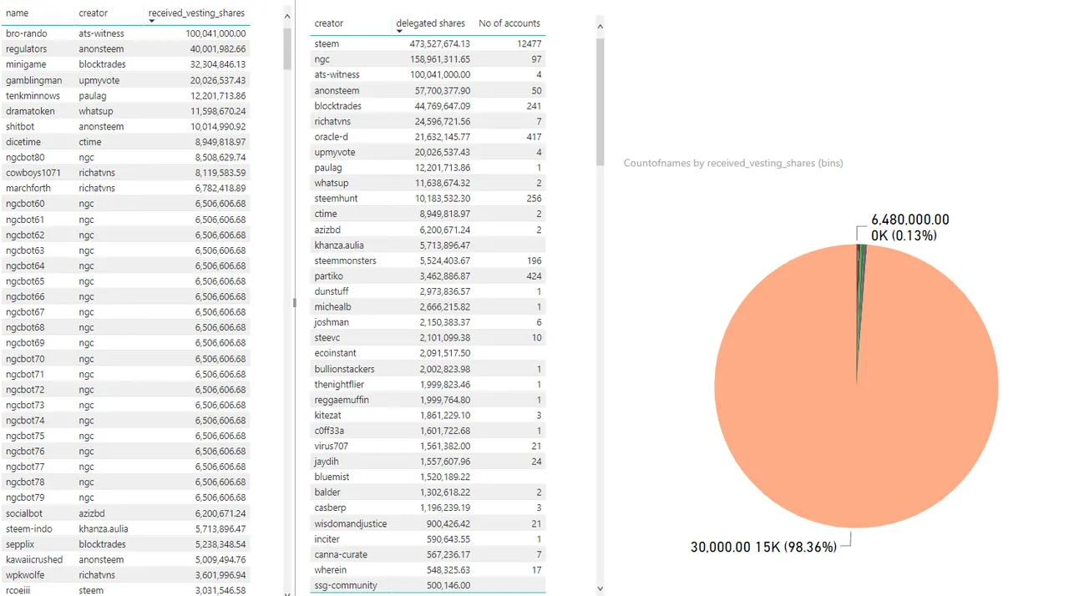This screenshot has height=596, width=1069.
Task: Click the left table scroll-down arrow
Action: pos(288,591)
